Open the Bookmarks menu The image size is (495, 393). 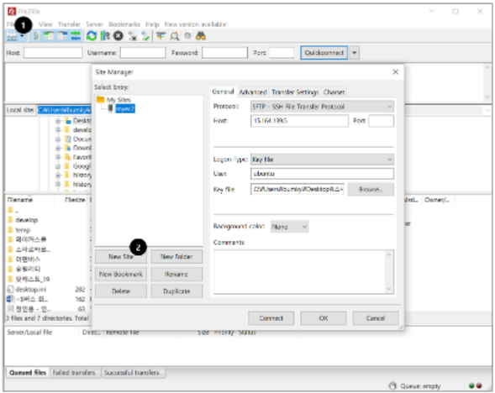pyautogui.click(x=124, y=24)
